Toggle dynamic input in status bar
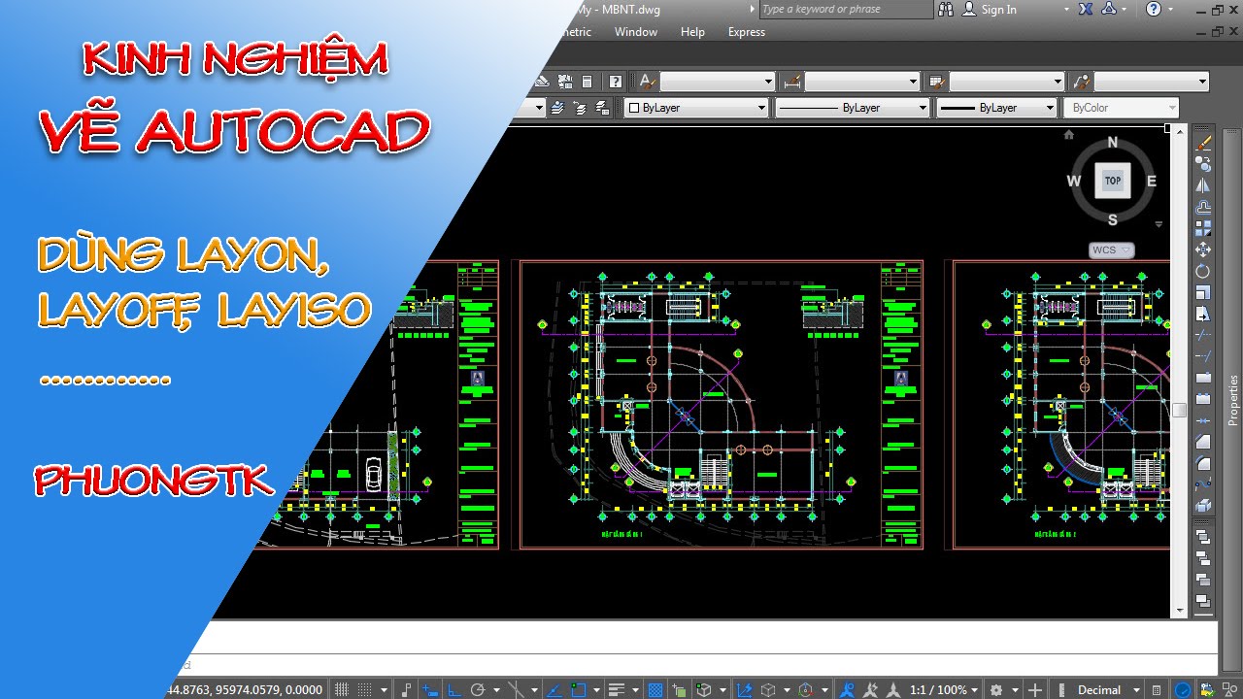 pos(430,689)
